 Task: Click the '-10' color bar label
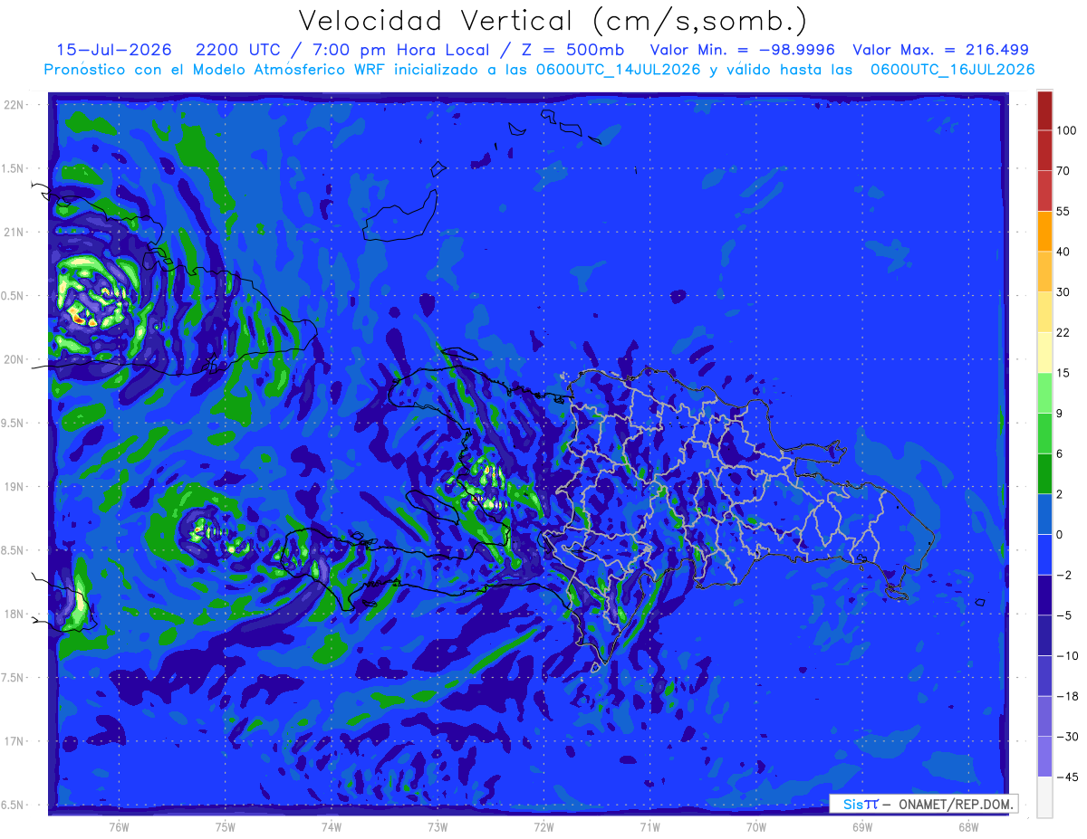tap(1066, 655)
